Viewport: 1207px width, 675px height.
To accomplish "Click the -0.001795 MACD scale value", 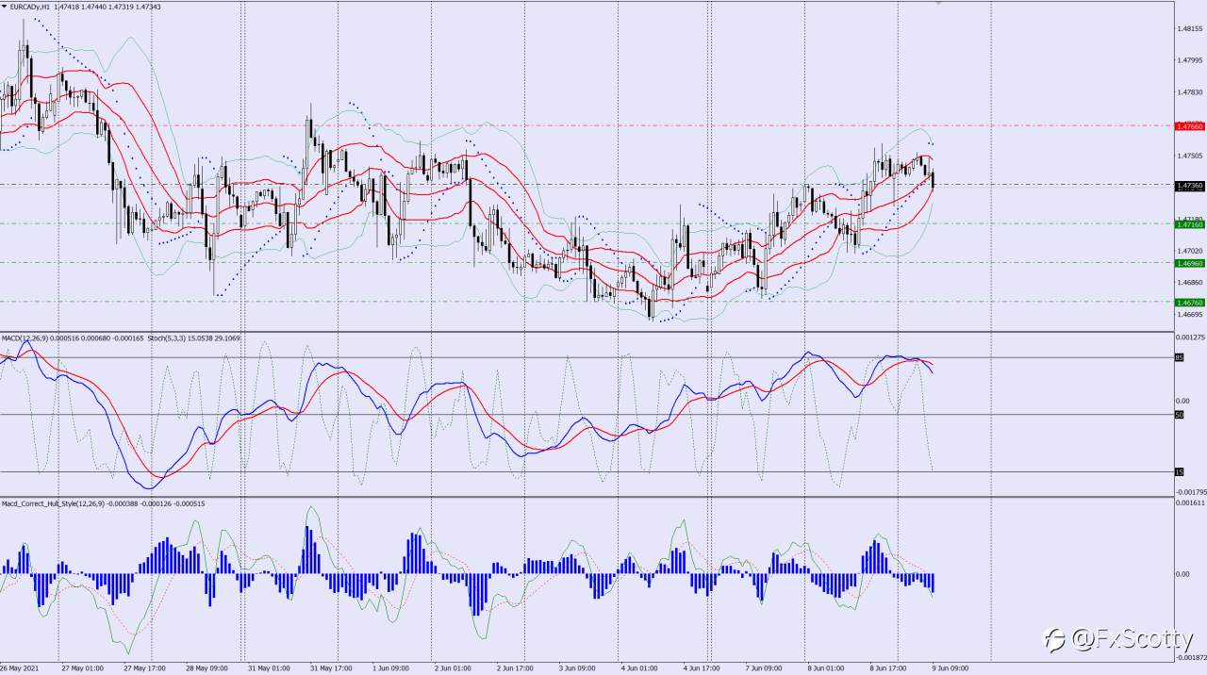I will pyautogui.click(x=1190, y=491).
